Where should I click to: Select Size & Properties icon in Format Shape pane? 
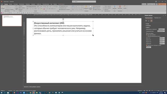click(x=151, y=21)
